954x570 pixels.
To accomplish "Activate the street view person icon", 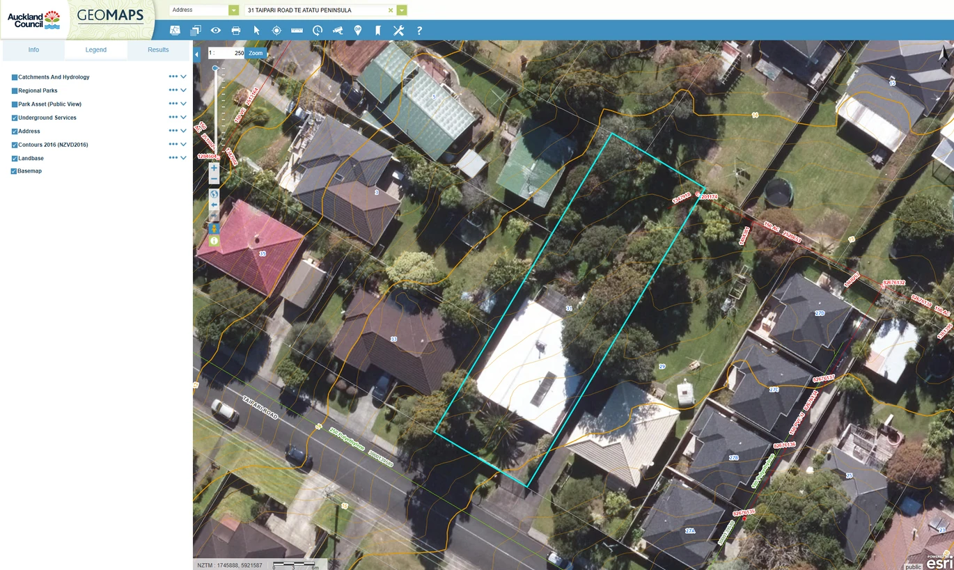I will [x=214, y=228].
